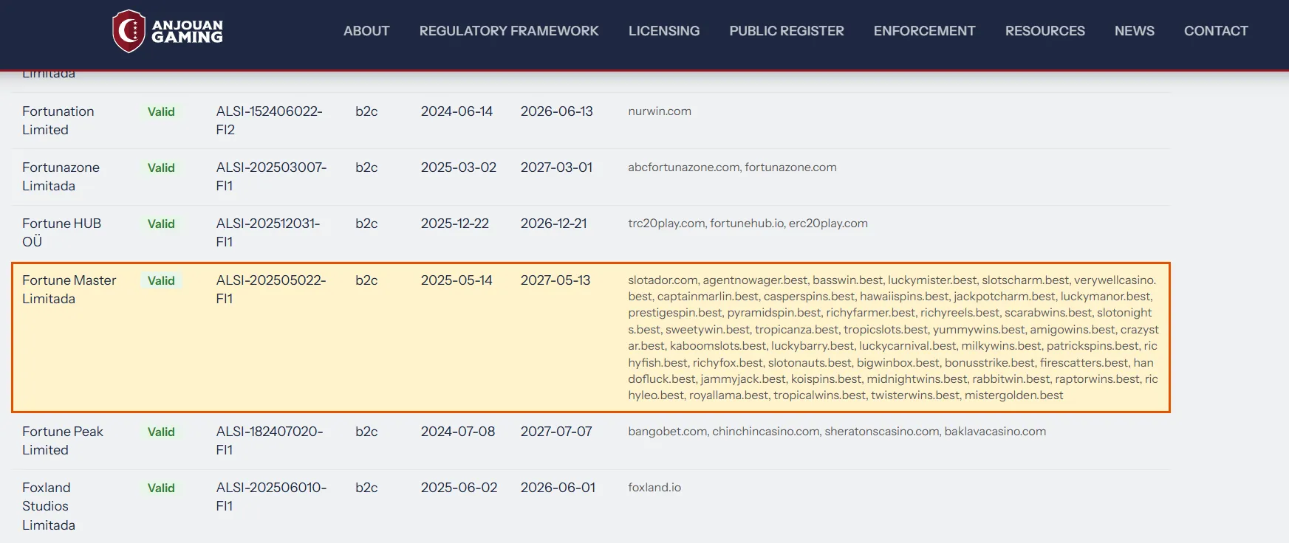Select the Fortunazone Limitada company name
This screenshot has width=1289, height=543.
61,176
